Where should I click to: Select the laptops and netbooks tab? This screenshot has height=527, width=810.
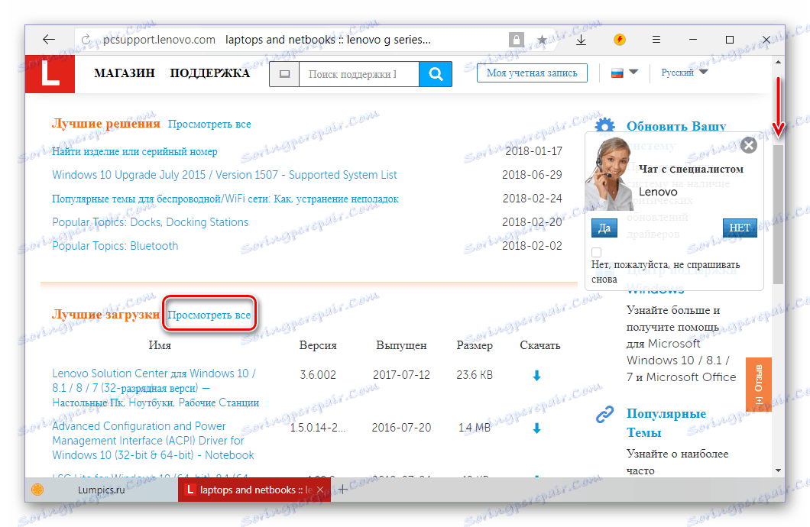click(x=254, y=490)
